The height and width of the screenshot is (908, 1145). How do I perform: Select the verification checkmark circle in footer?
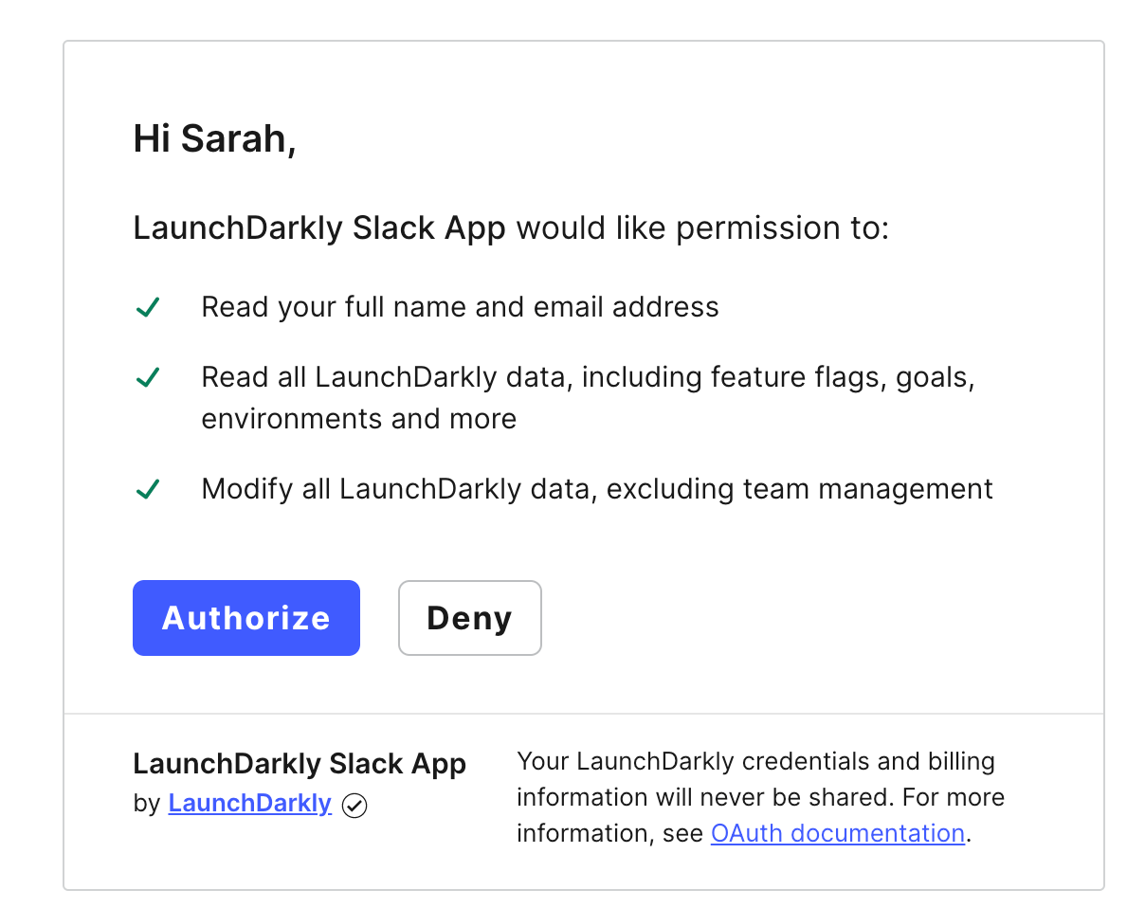click(354, 806)
